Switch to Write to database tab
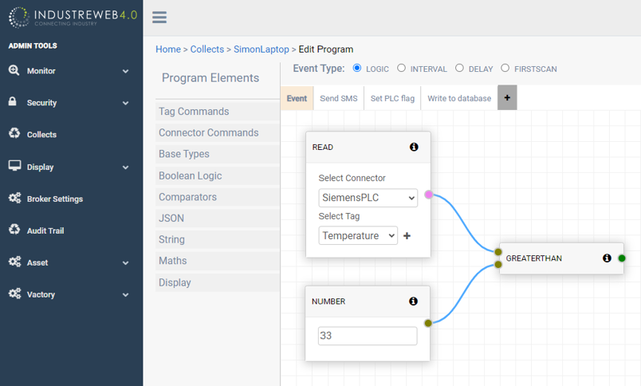The width and height of the screenshot is (641, 386). click(459, 98)
